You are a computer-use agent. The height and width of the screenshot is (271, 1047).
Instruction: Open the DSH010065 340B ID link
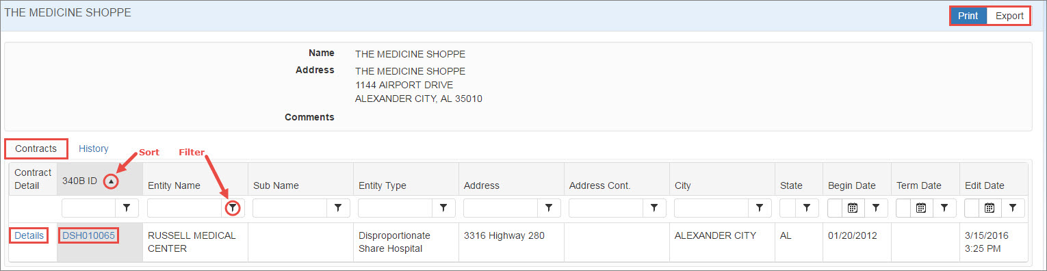pyautogui.click(x=88, y=235)
